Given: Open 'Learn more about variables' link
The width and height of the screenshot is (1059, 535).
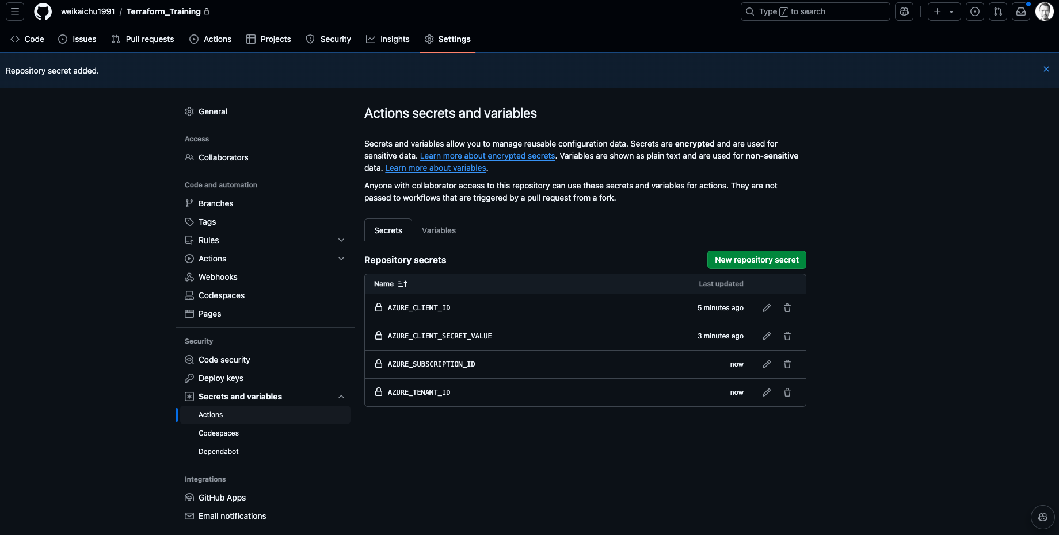Looking at the screenshot, I should click(436, 168).
